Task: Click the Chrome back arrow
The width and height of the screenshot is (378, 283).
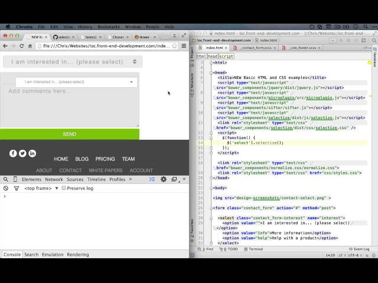Action: pos(5,46)
